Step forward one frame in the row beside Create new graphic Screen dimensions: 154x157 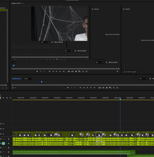[60, 72]
